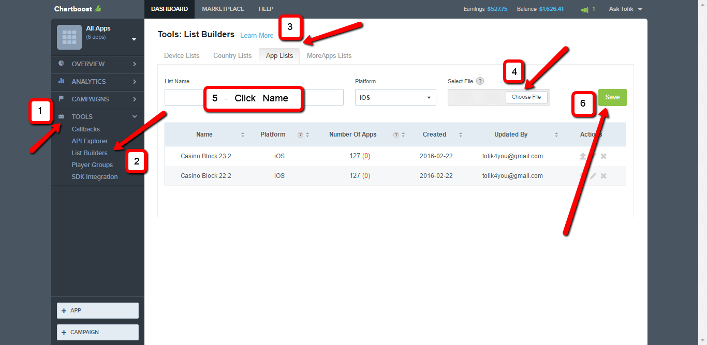Click the app count 127 in Casino Block 22.2 row

pyautogui.click(x=355, y=176)
